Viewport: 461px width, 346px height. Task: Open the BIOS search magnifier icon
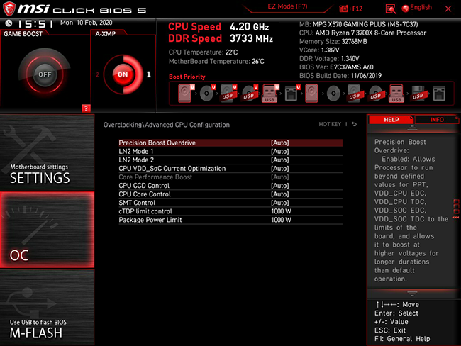391,9
